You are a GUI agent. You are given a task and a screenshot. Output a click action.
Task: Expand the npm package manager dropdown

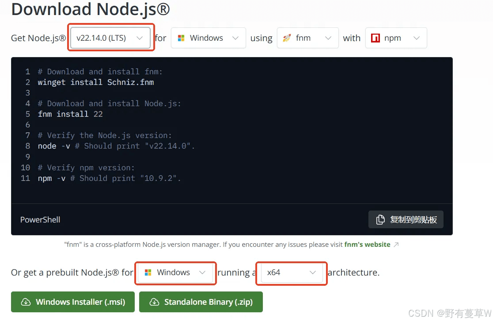click(396, 38)
